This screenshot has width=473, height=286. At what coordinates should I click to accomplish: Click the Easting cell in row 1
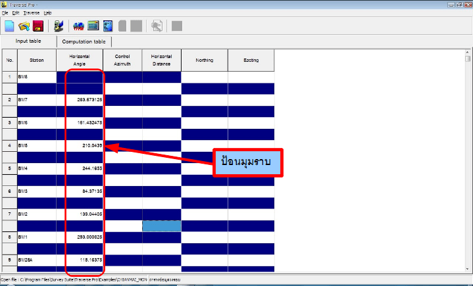[251, 77]
